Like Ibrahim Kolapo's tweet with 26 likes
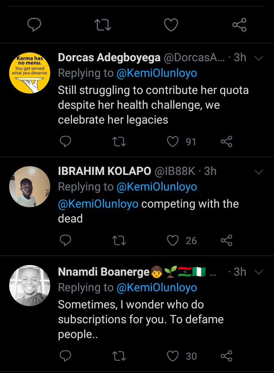 tap(173, 240)
